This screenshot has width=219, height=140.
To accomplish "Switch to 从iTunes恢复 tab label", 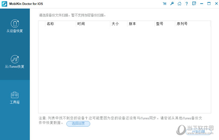I will coord(15,67).
